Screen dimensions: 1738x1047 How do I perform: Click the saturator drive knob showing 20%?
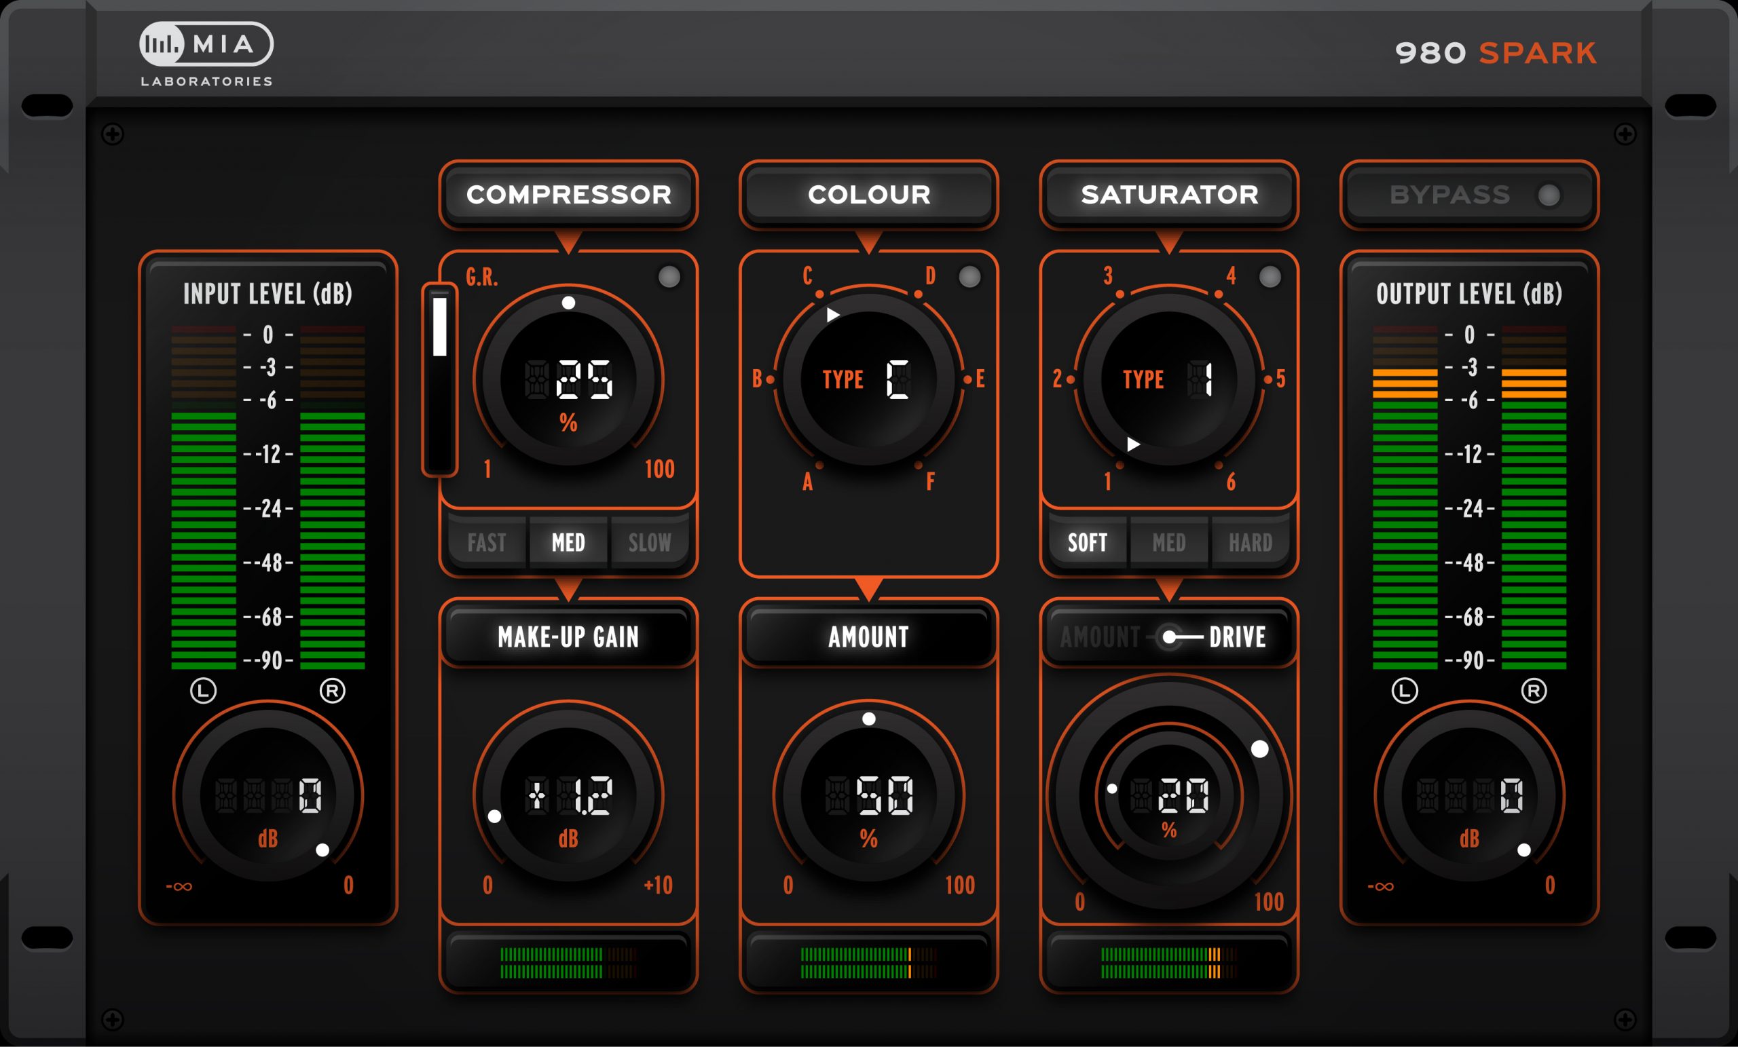click(x=1170, y=795)
